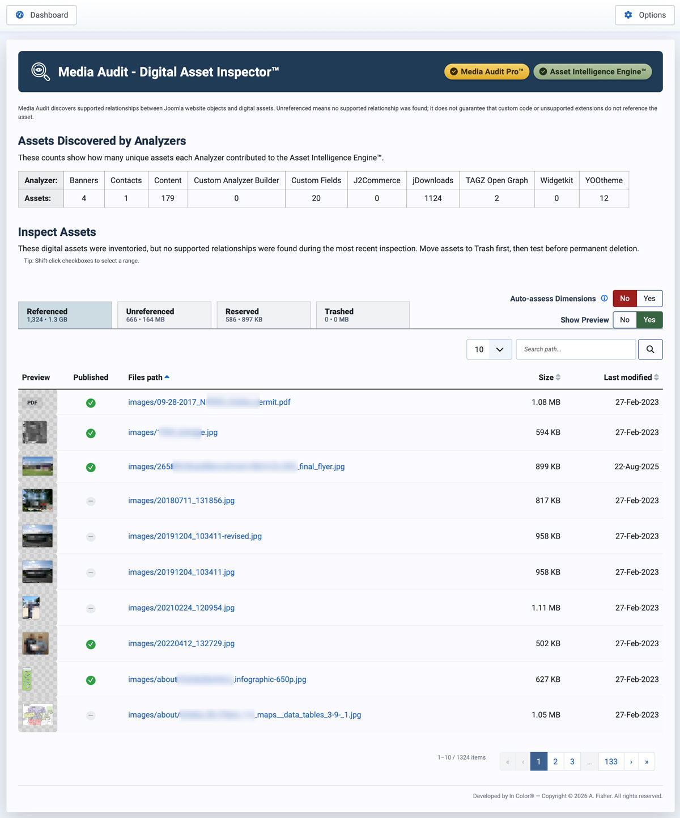Go to pagination page 2
The width and height of the screenshot is (680, 818).
pyautogui.click(x=555, y=761)
